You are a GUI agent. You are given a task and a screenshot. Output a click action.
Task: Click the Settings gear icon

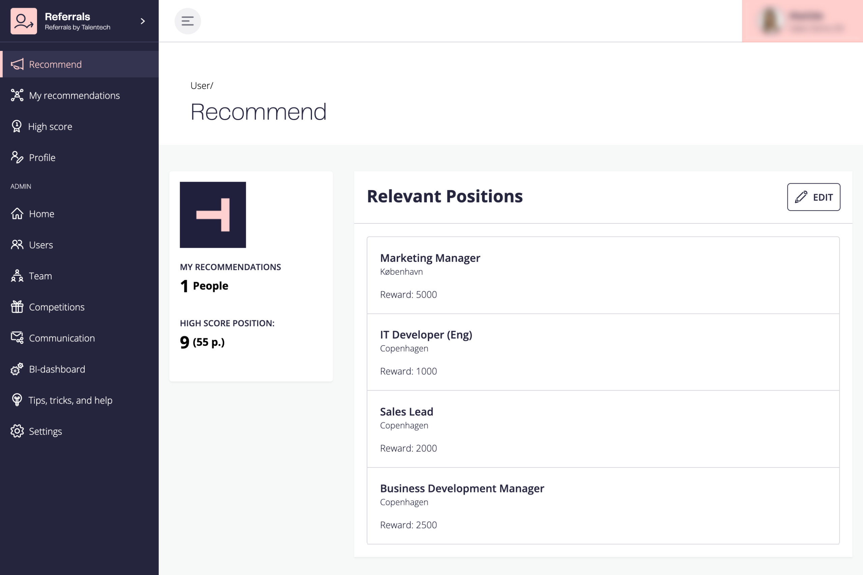(17, 431)
